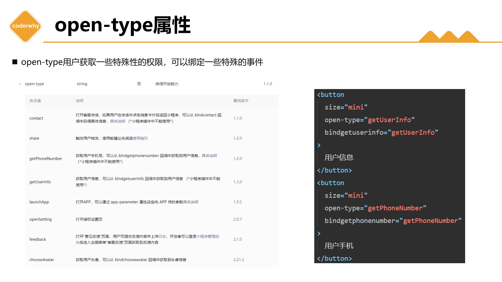
Task: Click version 1.1.0 in contact row
Action: click(238, 118)
